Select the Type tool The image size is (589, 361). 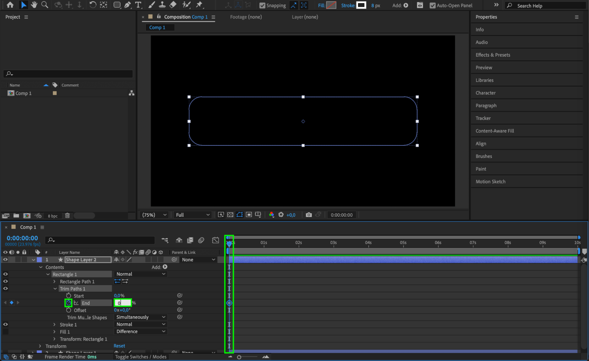pos(138,5)
